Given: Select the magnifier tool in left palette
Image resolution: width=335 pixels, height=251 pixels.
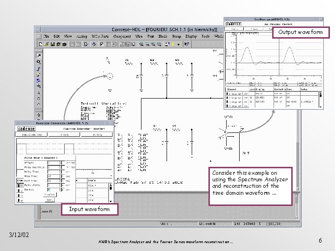Looking at the screenshot, I should [39, 62].
